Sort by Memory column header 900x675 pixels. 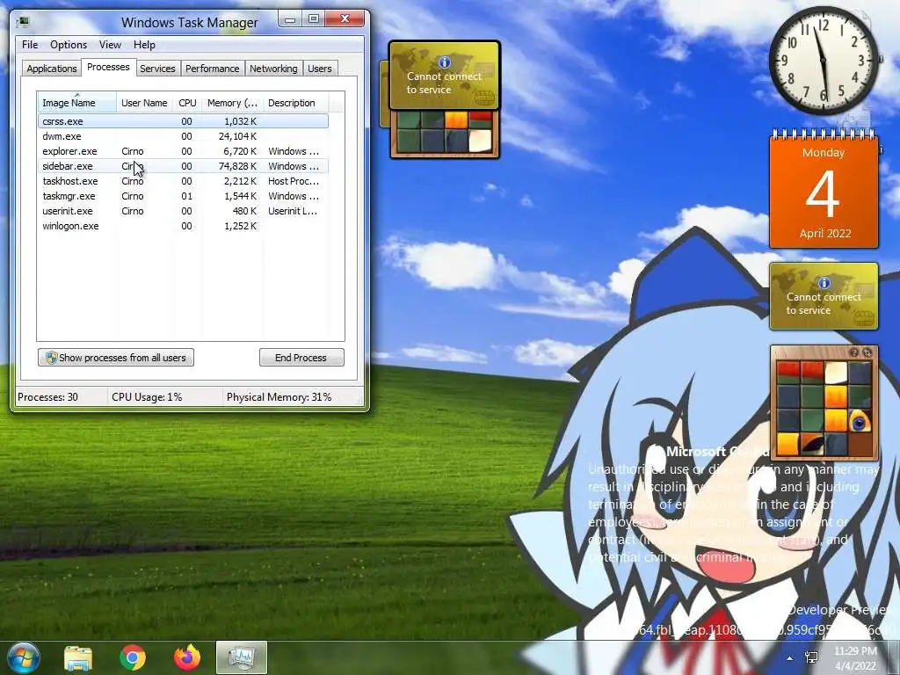232,103
